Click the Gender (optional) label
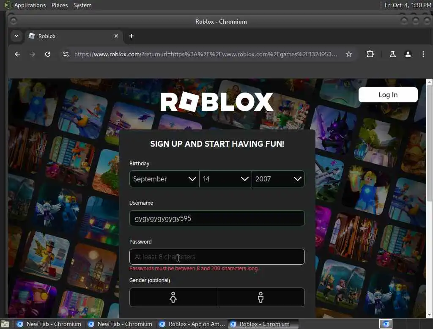433x329 pixels. coord(149,280)
